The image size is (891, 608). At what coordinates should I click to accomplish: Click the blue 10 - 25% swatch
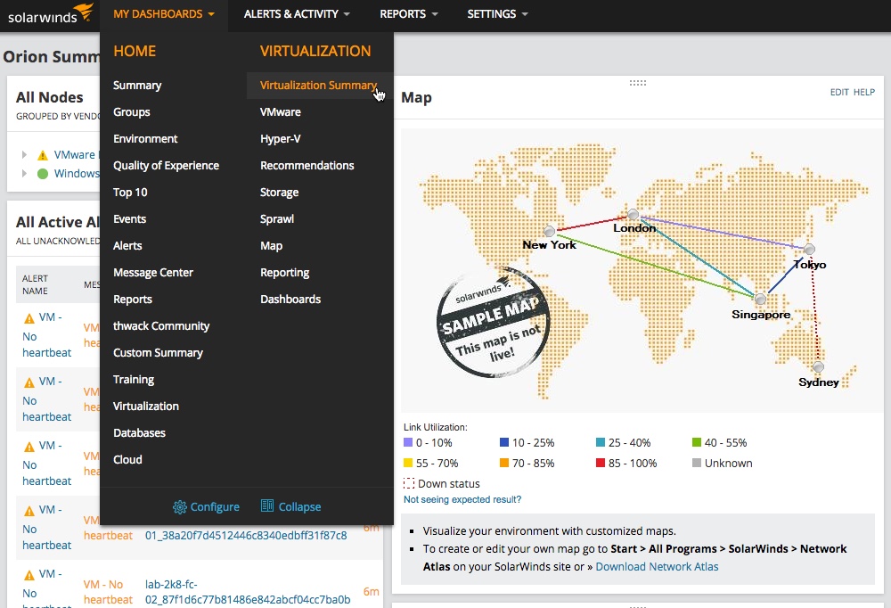504,442
